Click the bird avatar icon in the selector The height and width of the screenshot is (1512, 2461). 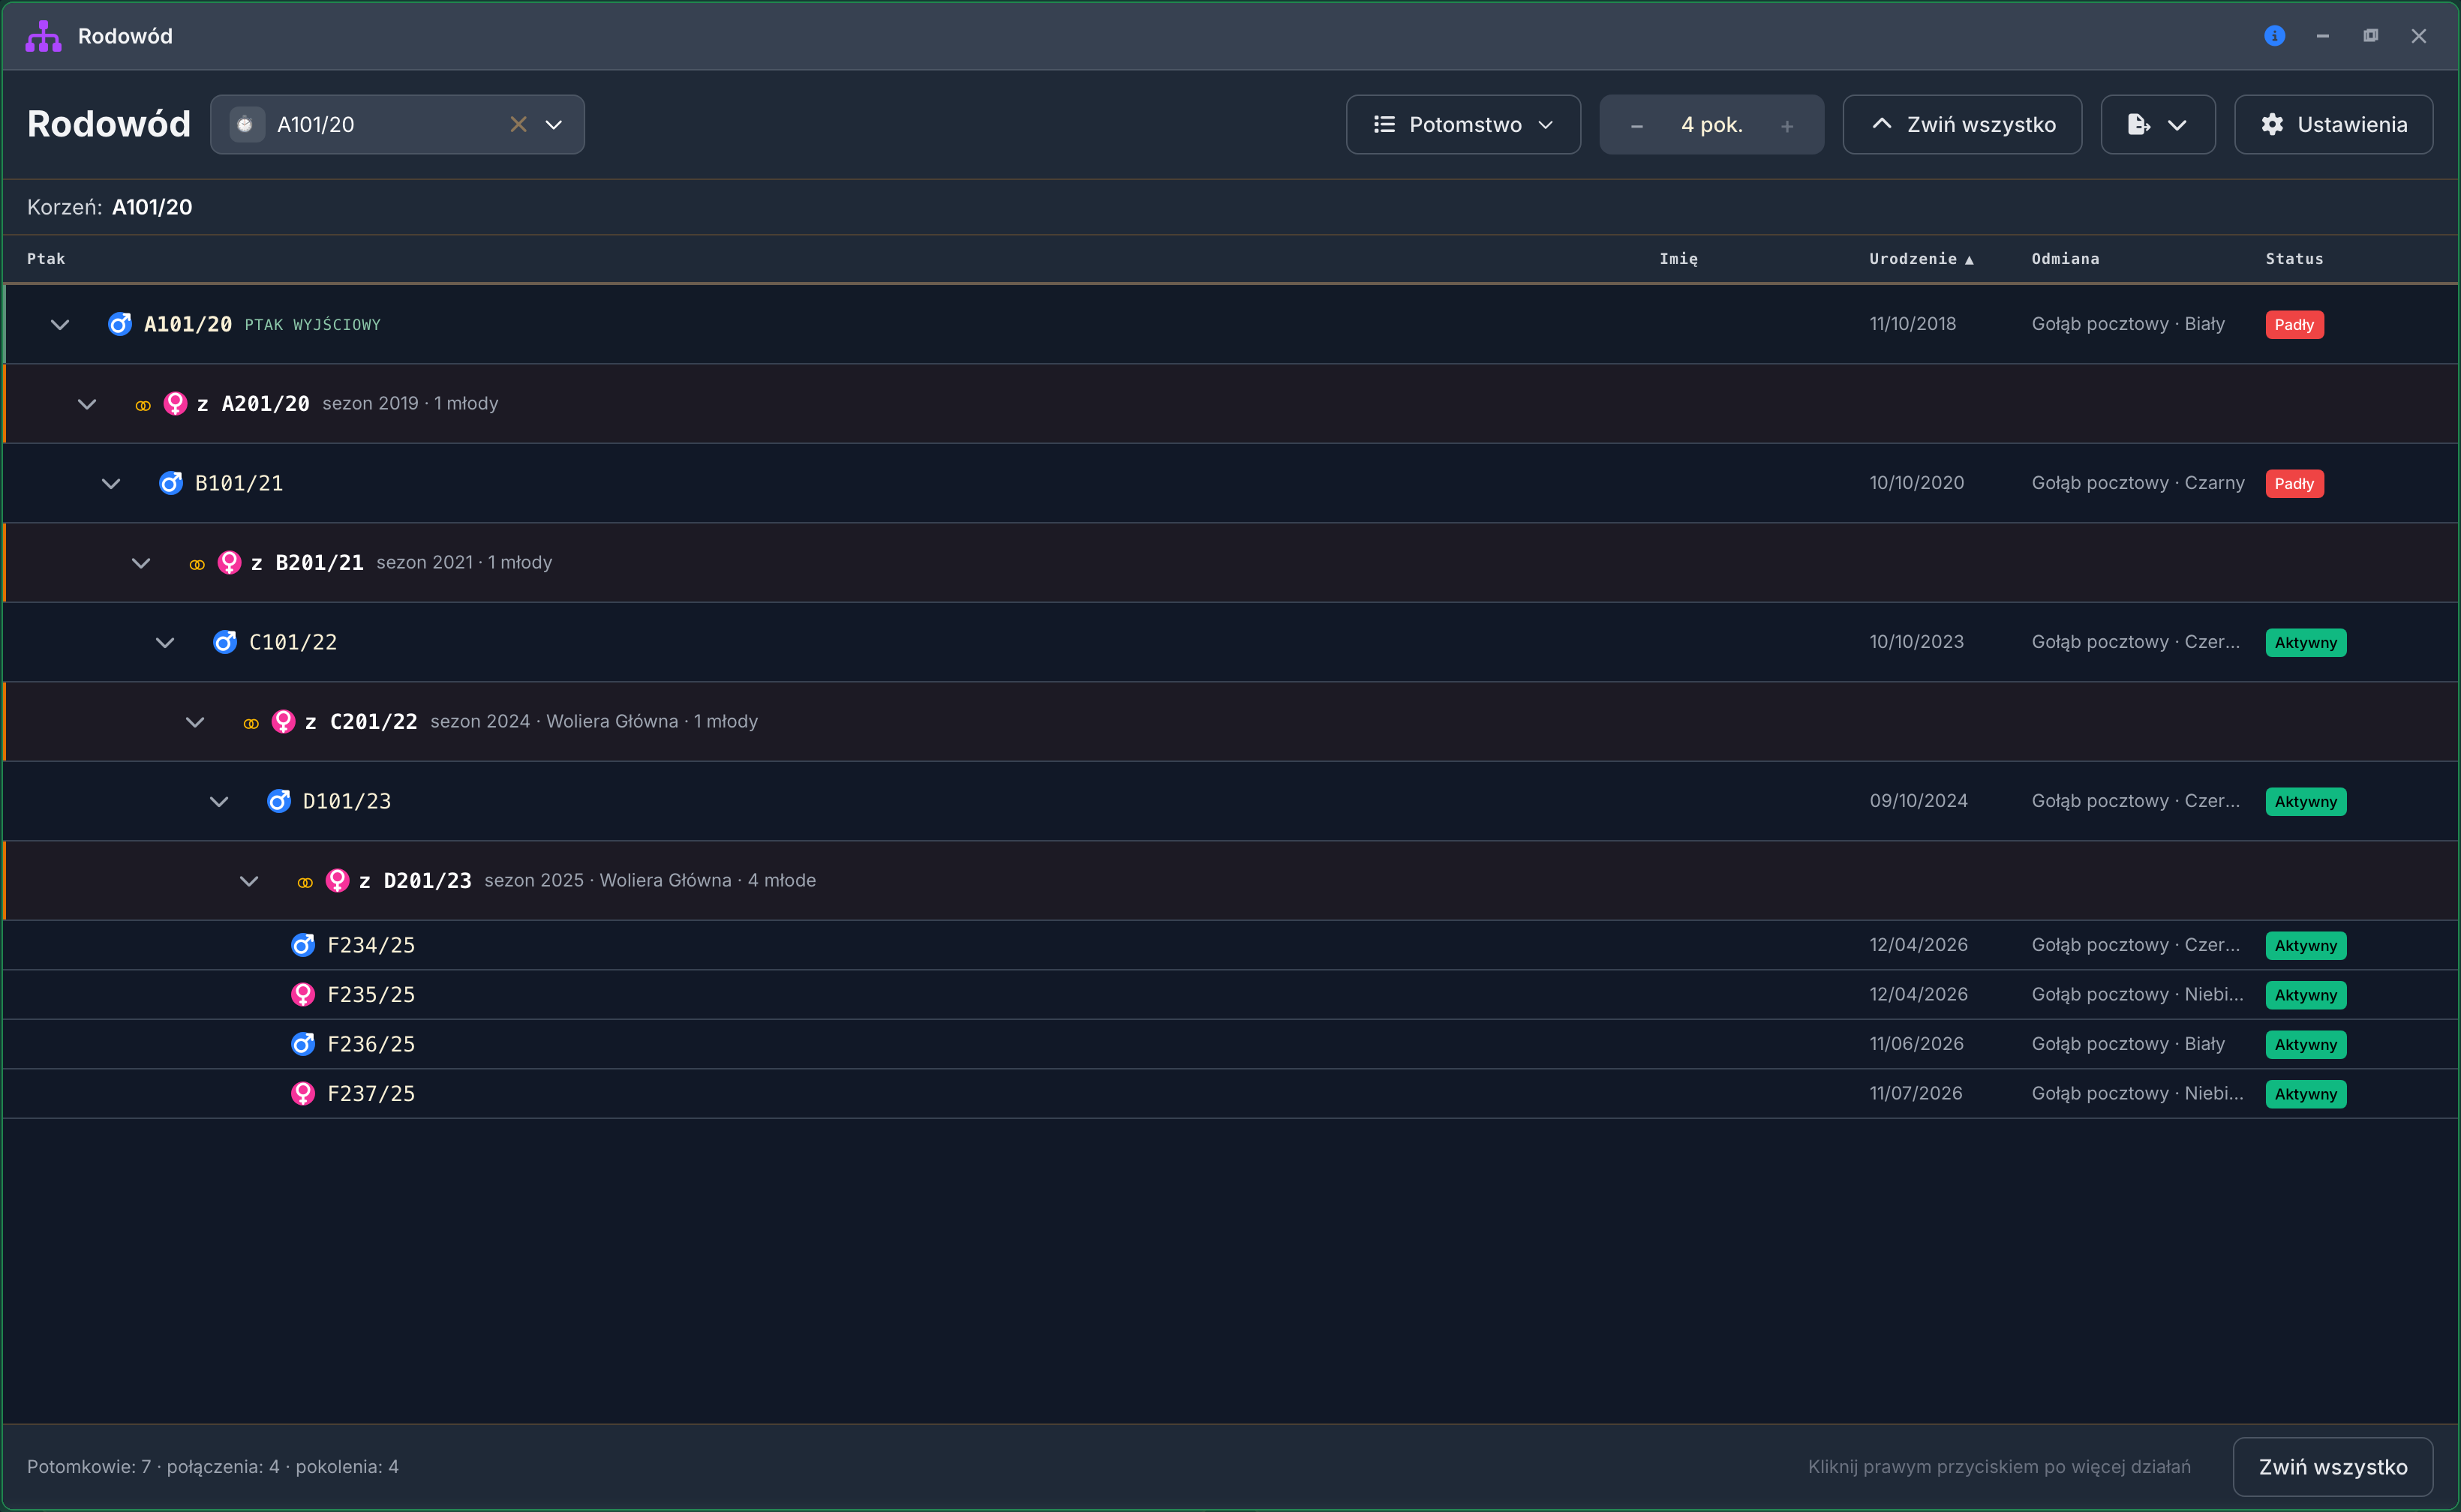tap(245, 124)
